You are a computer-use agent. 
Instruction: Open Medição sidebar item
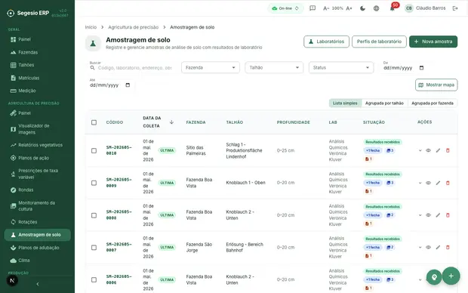pos(37,91)
